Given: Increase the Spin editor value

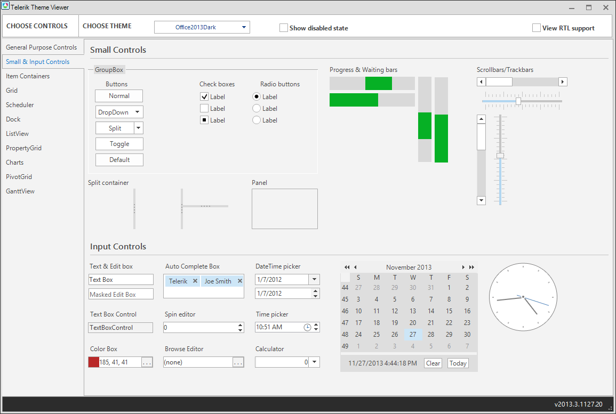Looking at the screenshot, I should point(240,325).
